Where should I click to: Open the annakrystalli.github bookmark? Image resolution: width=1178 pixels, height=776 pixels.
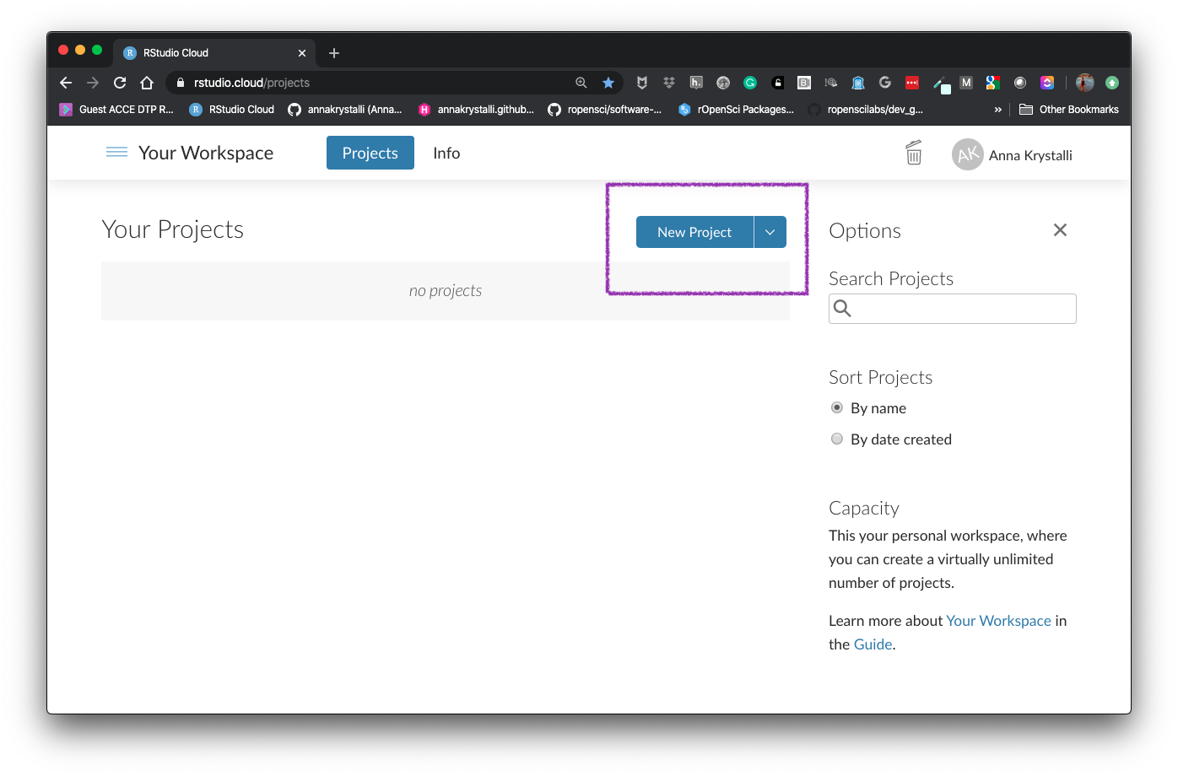pos(476,110)
